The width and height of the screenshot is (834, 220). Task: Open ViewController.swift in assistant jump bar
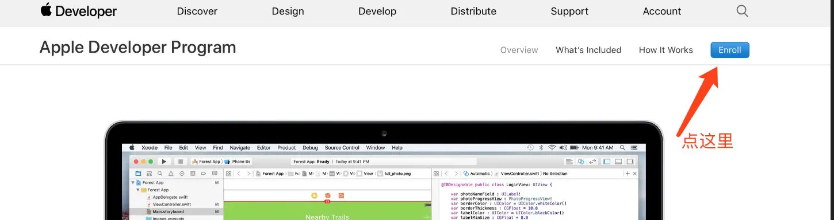click(x=517, y=174)
